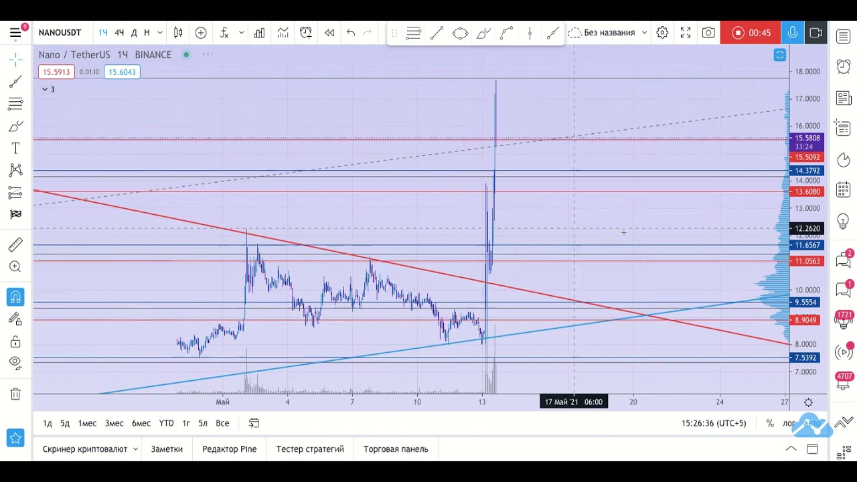Viewport: 857px width, 482px height.
Task: Open "Скринер криптовалют" dropdown
Action: click(x=90, y=449)
